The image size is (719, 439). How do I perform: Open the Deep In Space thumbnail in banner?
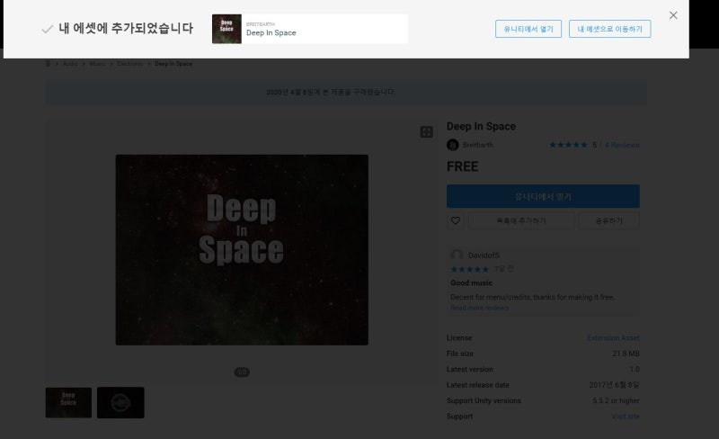click(226, 29)
